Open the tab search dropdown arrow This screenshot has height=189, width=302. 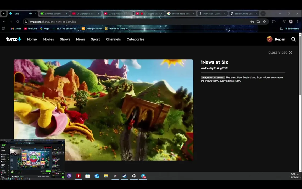click(x=4, y=14)
